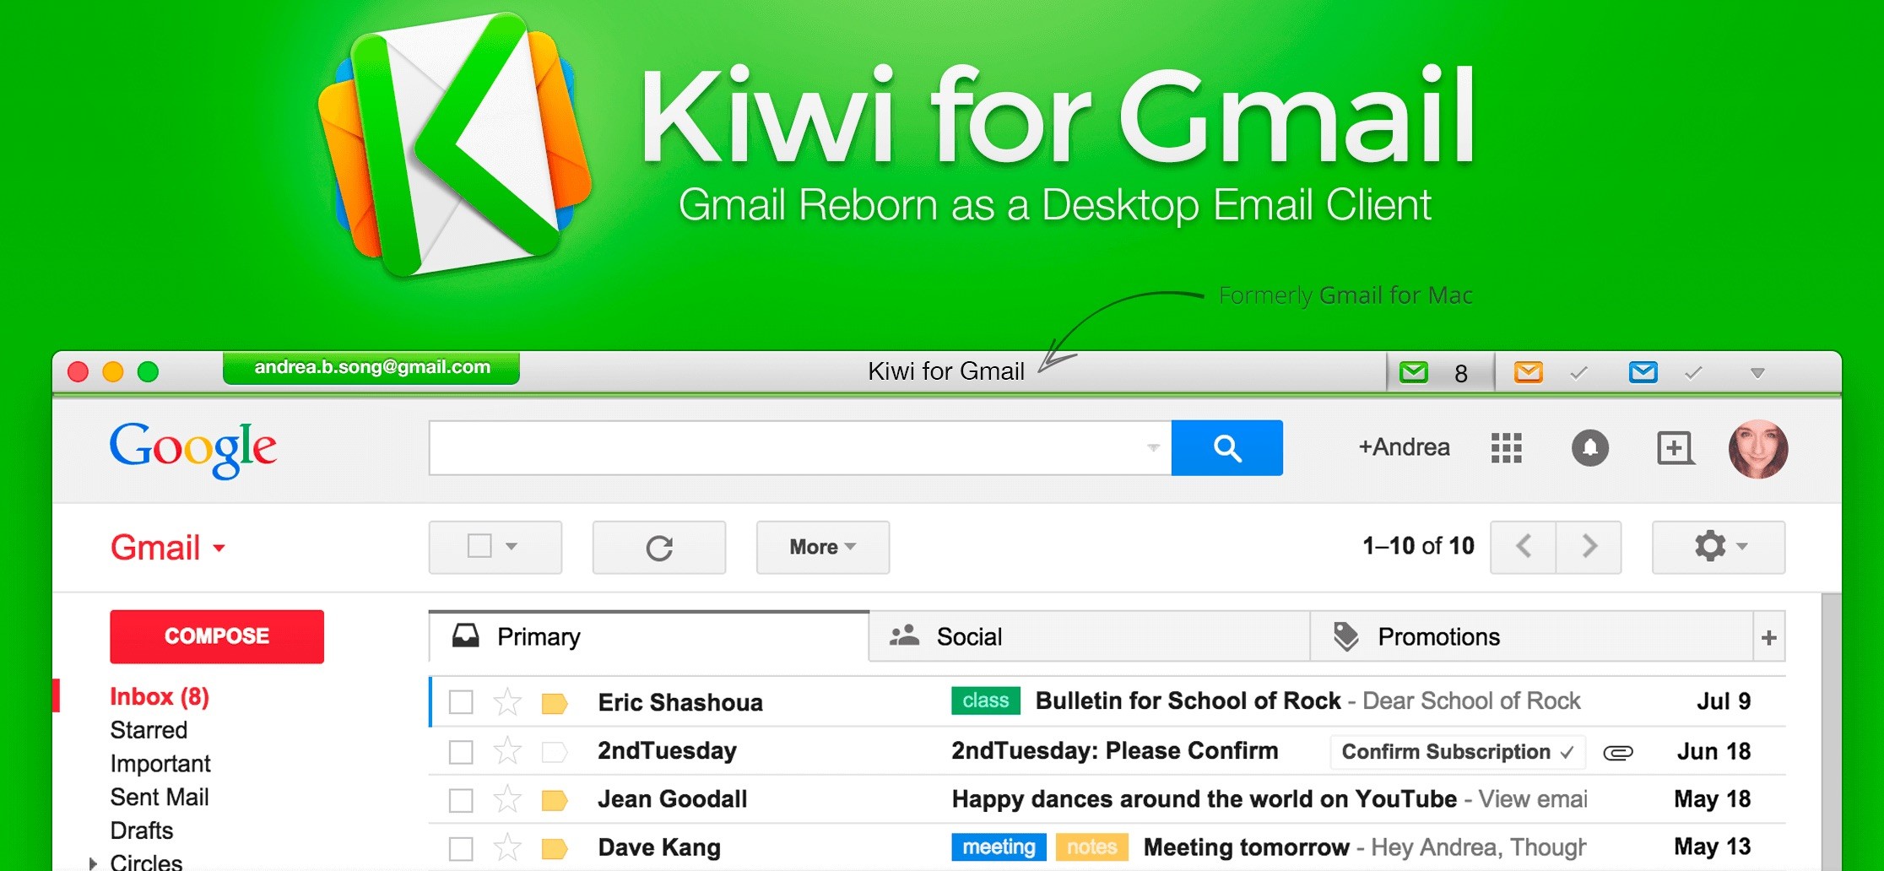Viewport: 1884px width, 871px height.
Task: Star the 2ndTuesday email
Action: click(x=507, y=751)
